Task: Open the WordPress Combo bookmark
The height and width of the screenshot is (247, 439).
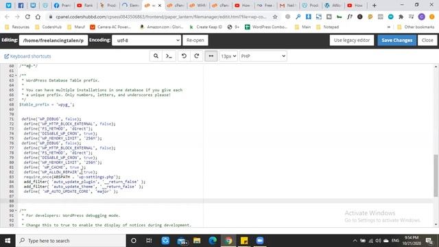Action: [266, 27]
